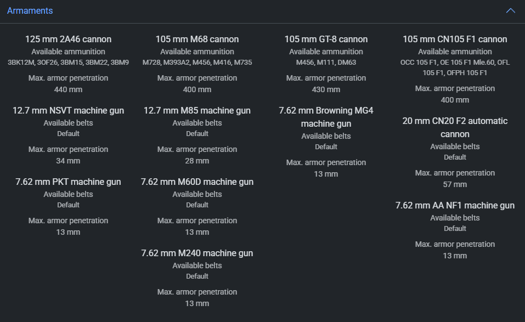Click the OCC 105 F1 ammunition list
The height and width of the screenshot is (322, 525).
coord(455,67)
